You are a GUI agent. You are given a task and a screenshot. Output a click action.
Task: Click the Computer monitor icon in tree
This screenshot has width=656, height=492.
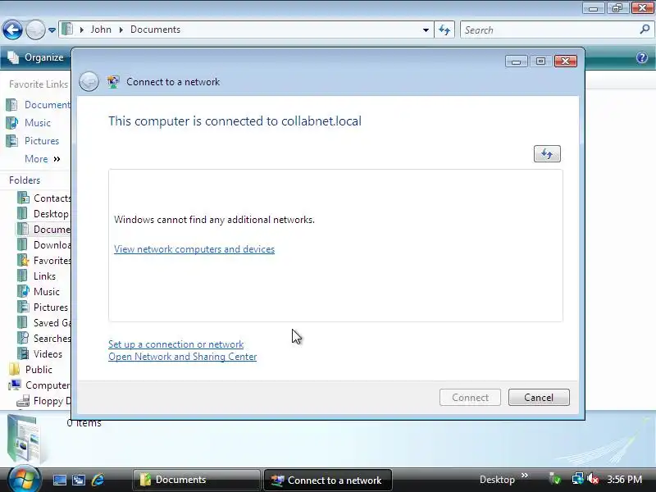[15, 385]
